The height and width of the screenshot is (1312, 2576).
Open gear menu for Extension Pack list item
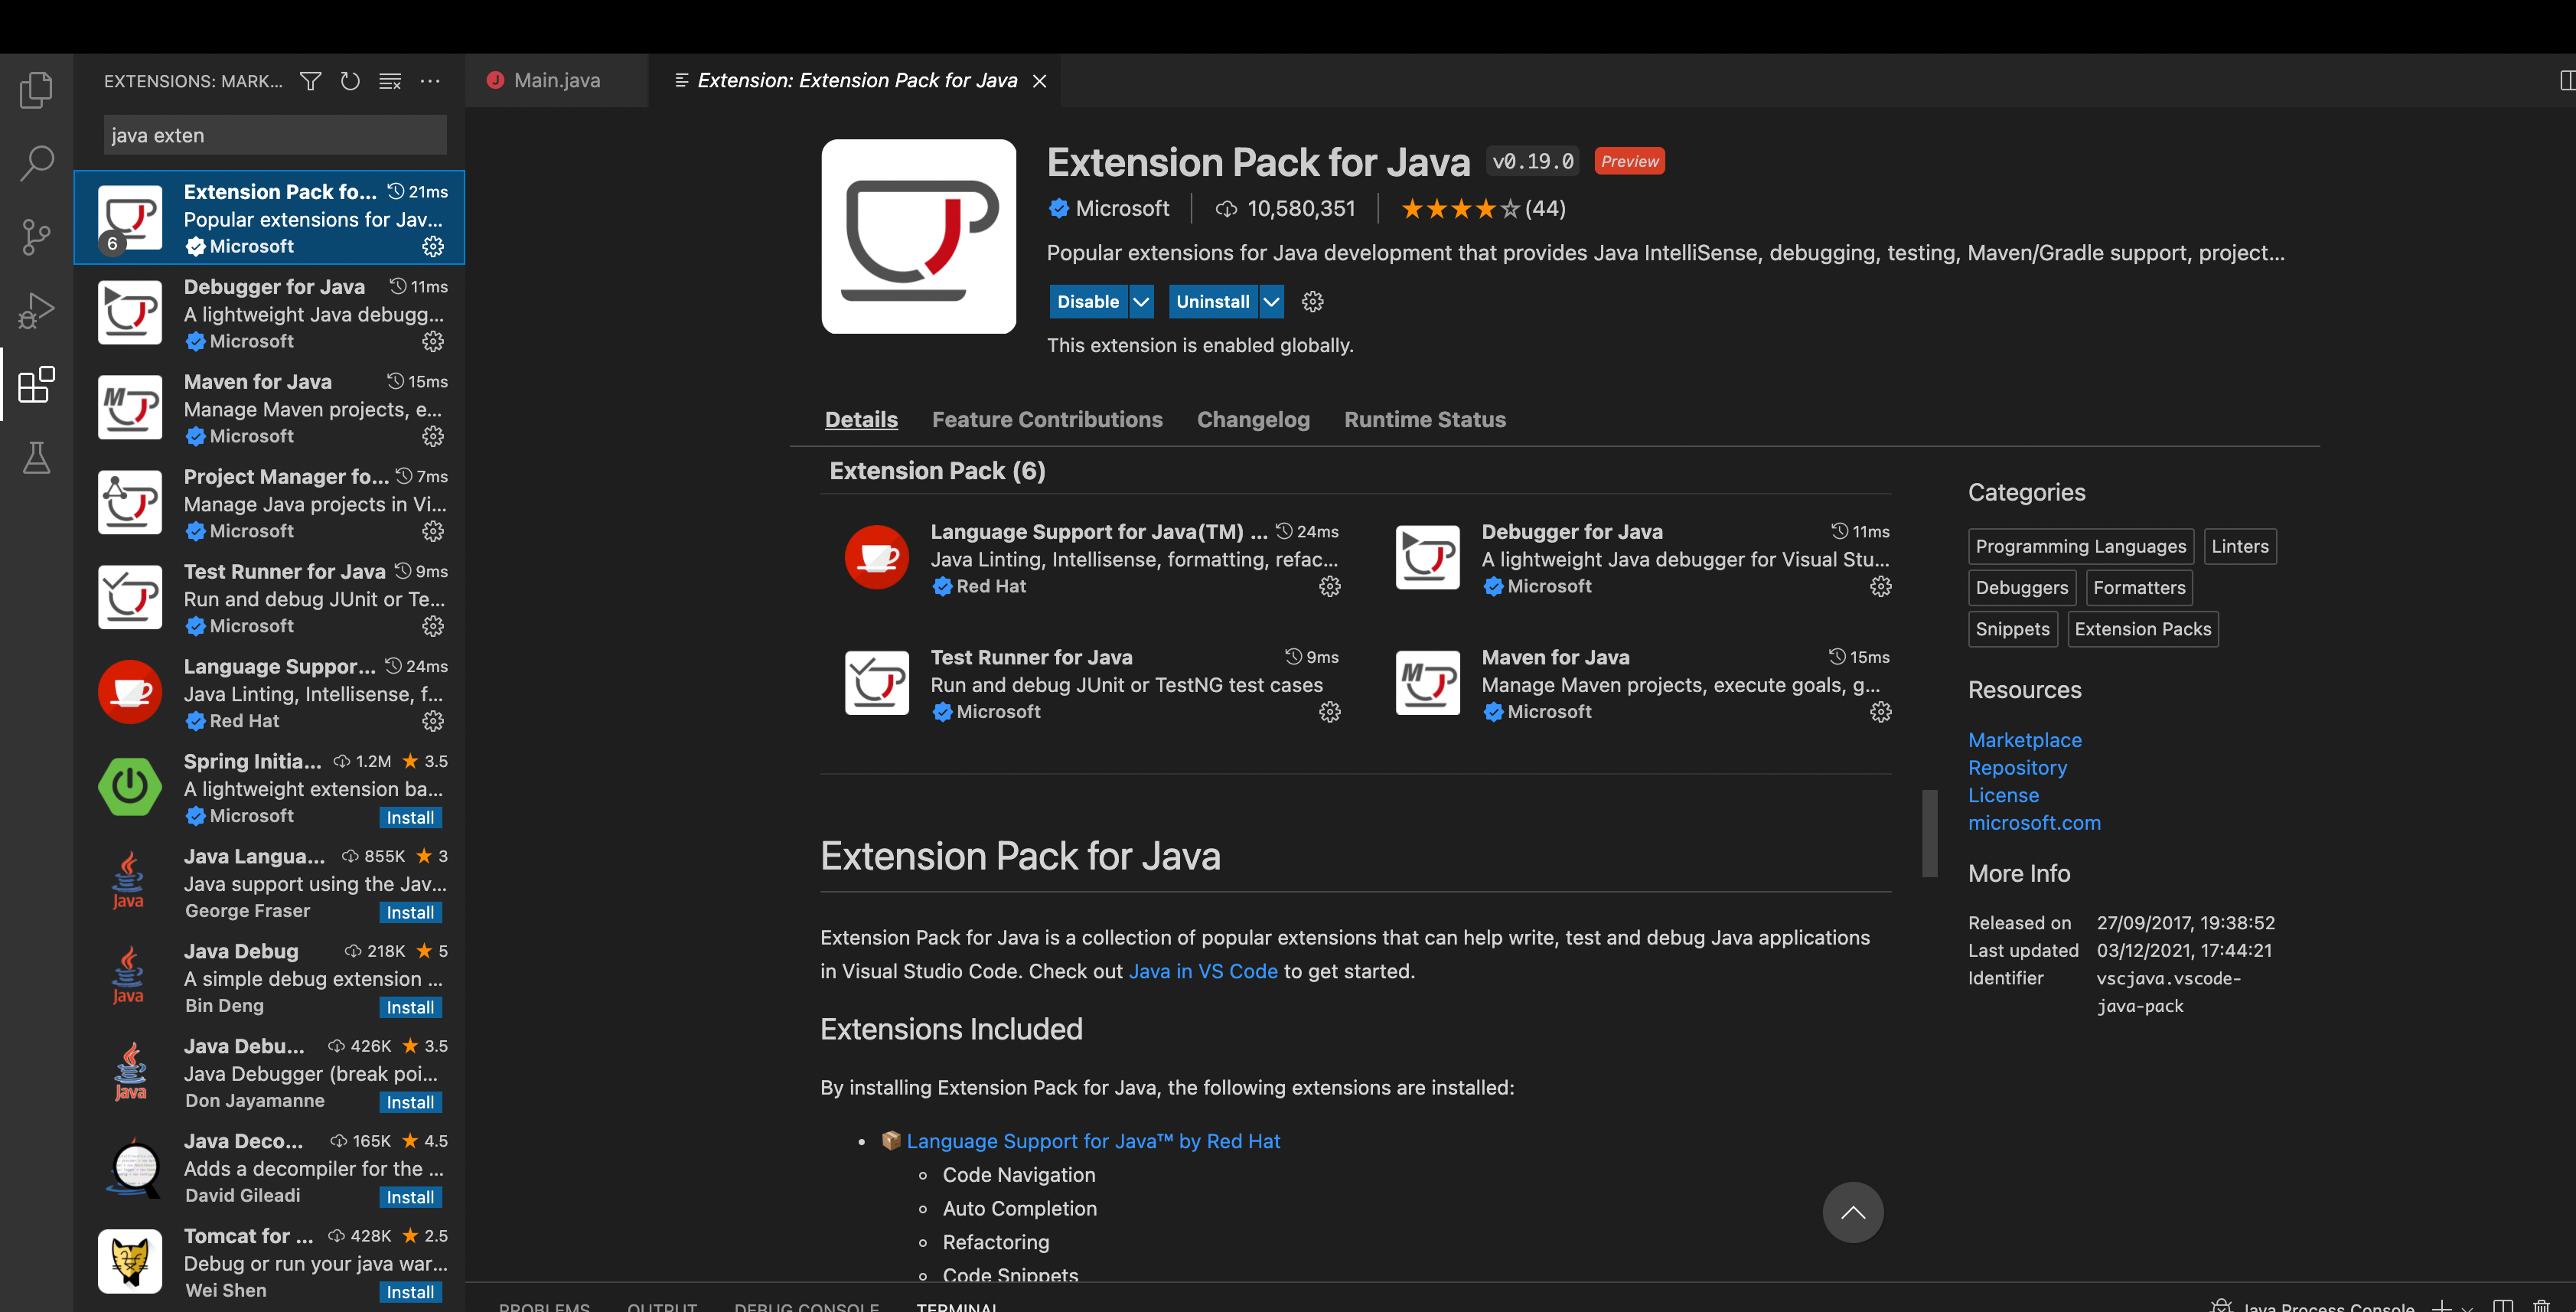[x=433, y=246]
